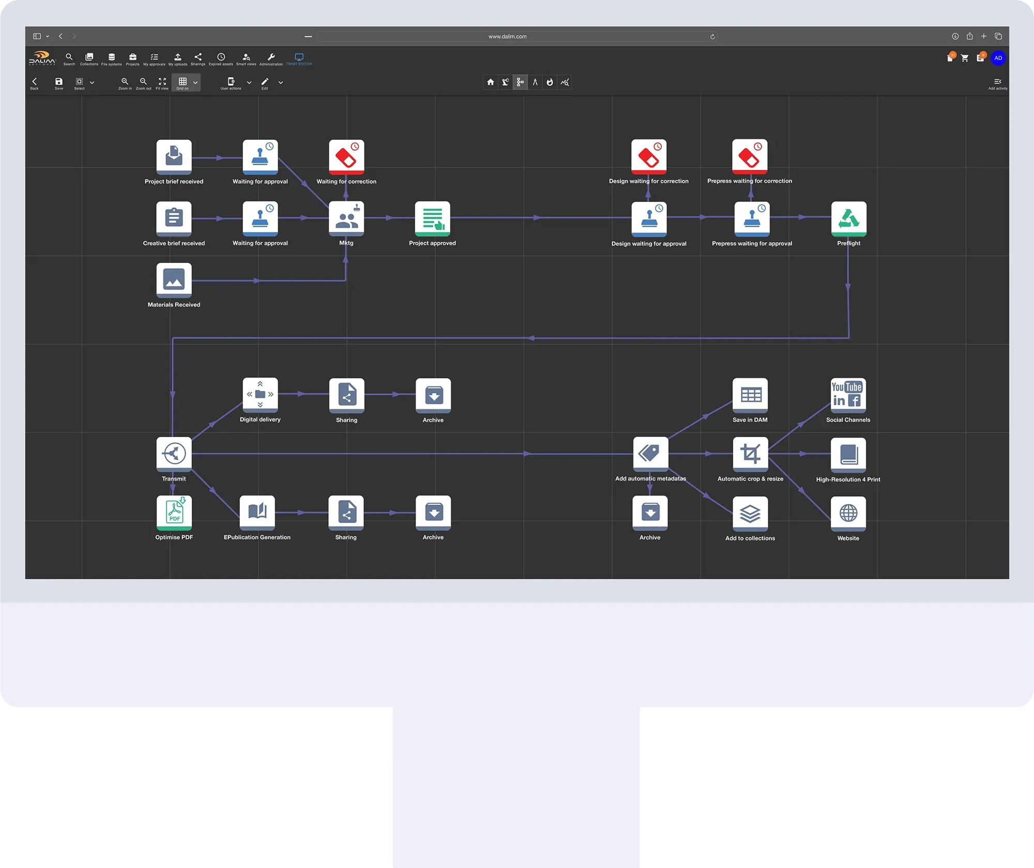Select the Preflight node in the workflow

848,220
